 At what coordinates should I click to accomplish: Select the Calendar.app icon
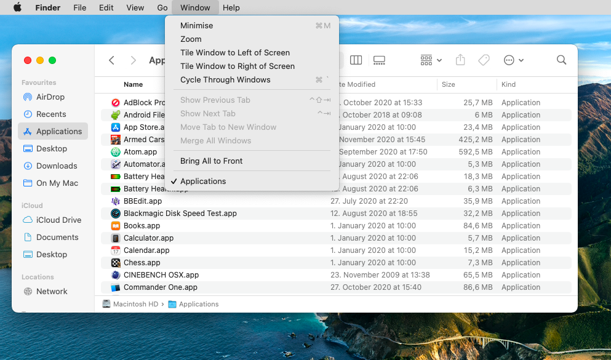point(115,250)
